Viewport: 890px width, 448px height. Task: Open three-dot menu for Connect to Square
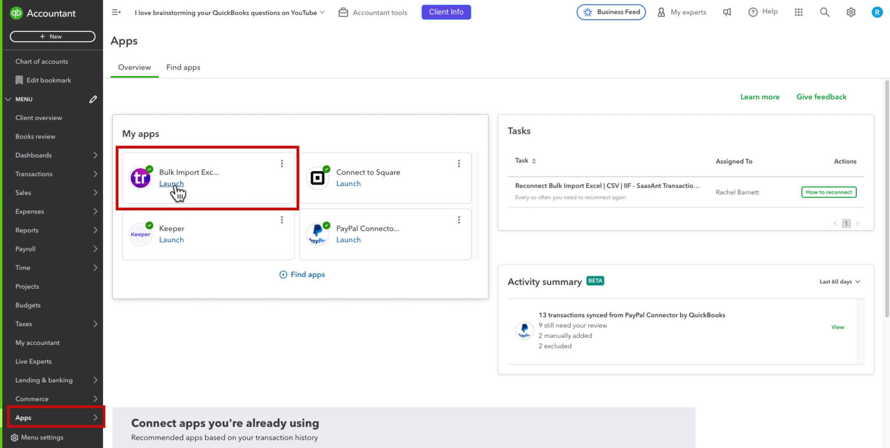[459, 163]
